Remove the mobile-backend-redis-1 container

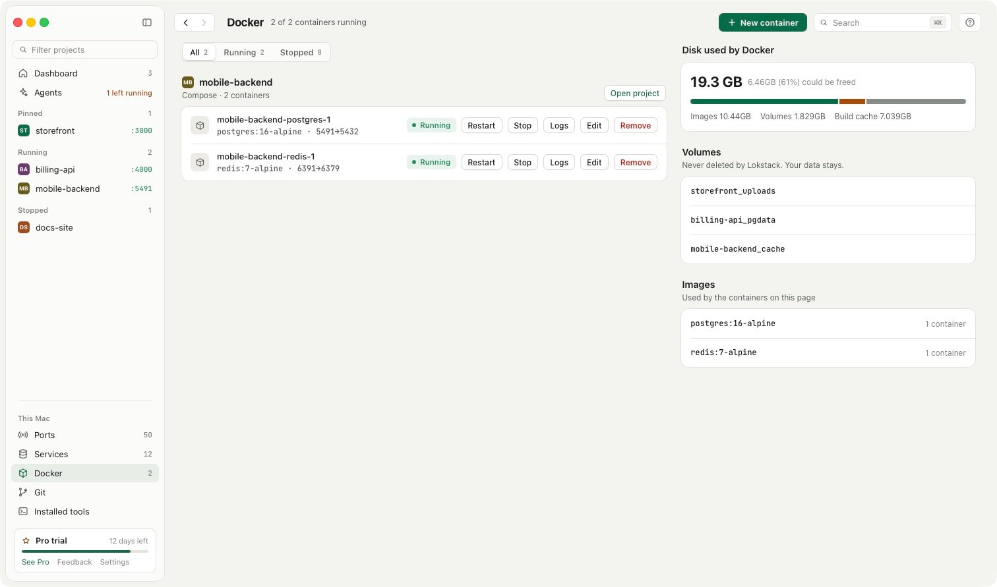tap(636, 162)
